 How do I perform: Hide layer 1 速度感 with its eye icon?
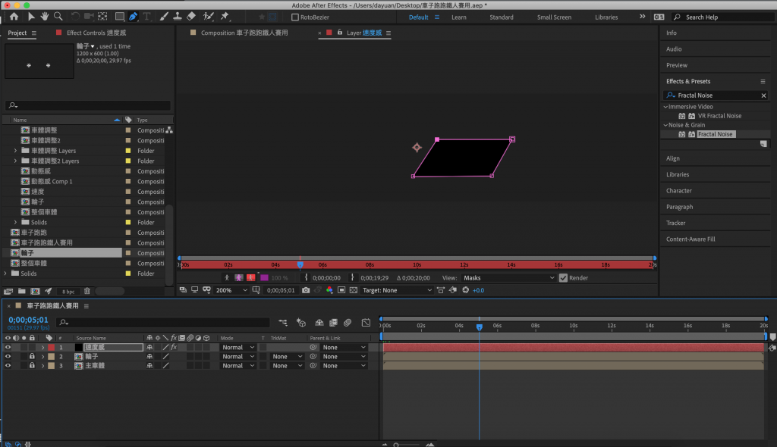[8, 348]
